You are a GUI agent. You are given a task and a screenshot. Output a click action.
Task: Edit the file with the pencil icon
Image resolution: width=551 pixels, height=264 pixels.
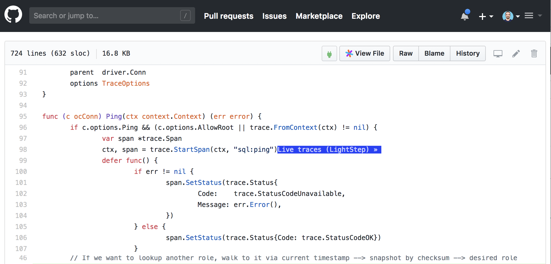point(516,53)
